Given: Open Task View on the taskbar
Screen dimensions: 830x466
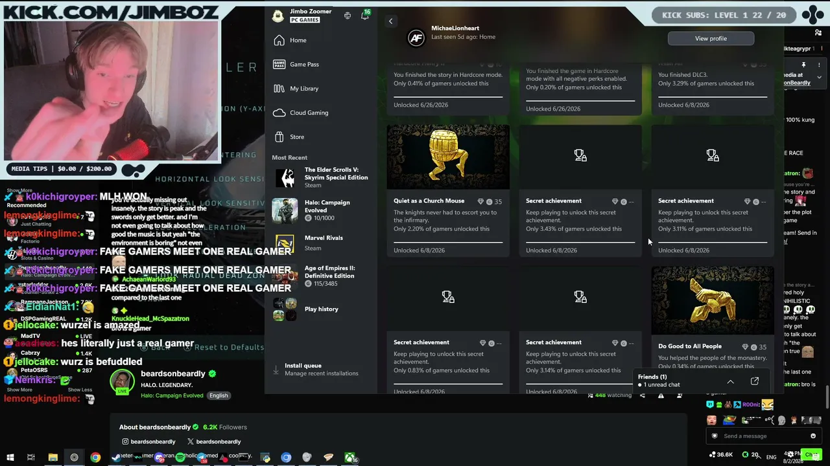Looking at the screenshot, I should coord(30,458).
